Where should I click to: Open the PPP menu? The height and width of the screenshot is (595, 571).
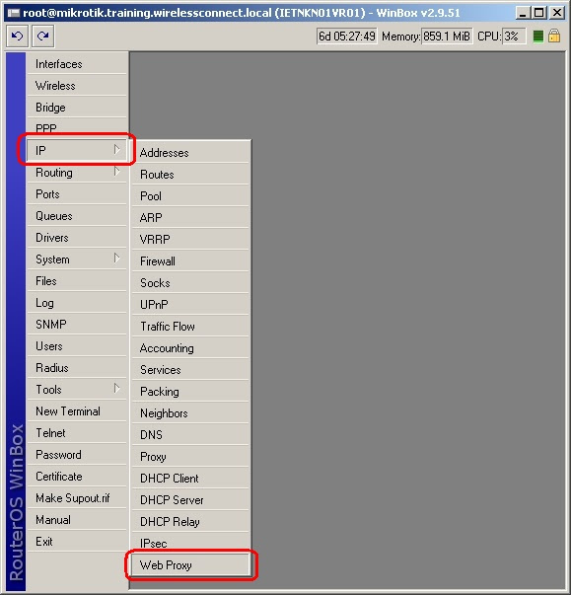[77, 127]
